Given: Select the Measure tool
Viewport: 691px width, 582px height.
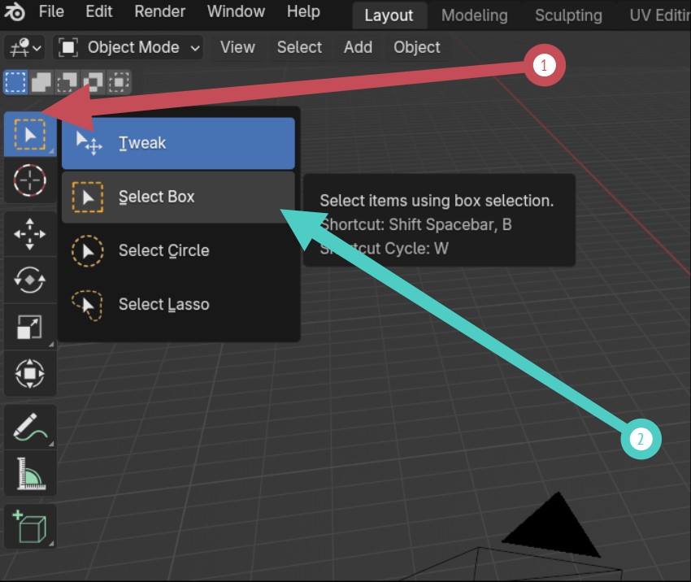Looking at the screenshot, I should click(x=29, y=473).
